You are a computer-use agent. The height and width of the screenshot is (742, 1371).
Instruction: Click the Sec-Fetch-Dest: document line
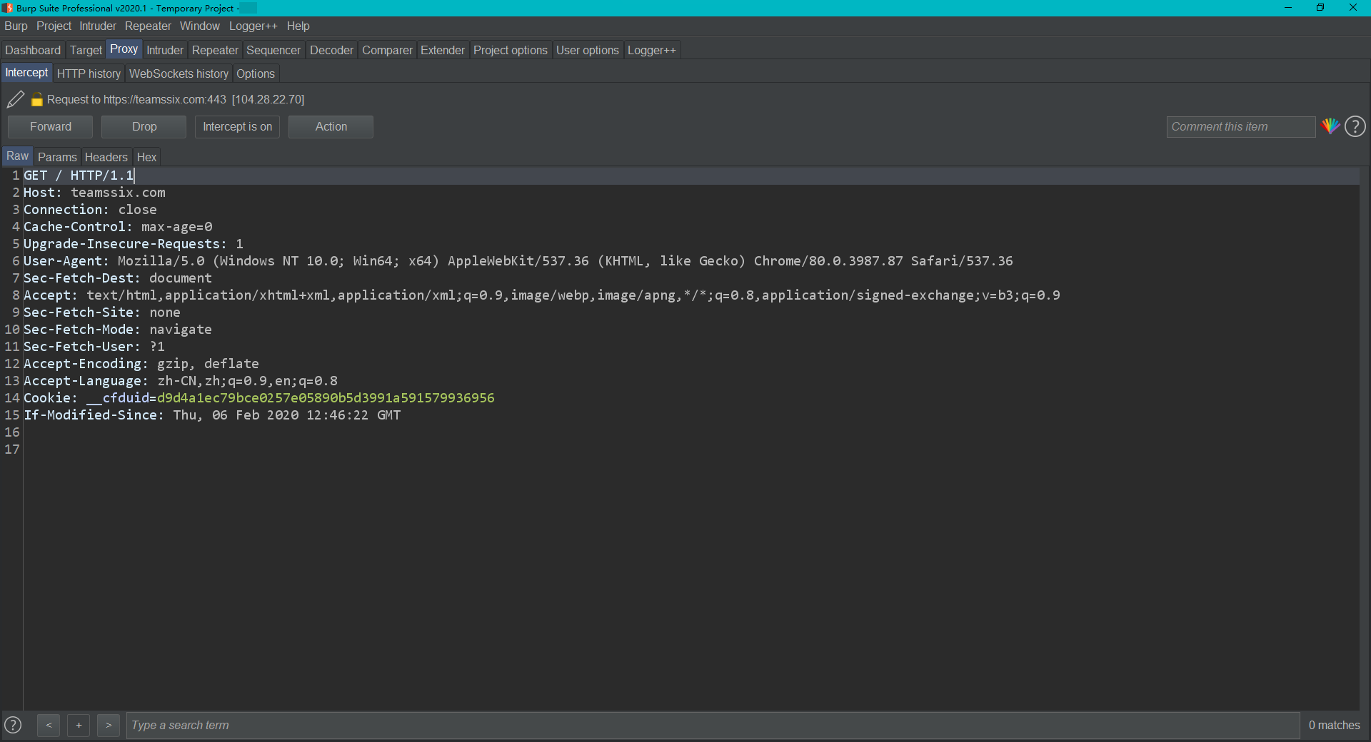(118, 278)
